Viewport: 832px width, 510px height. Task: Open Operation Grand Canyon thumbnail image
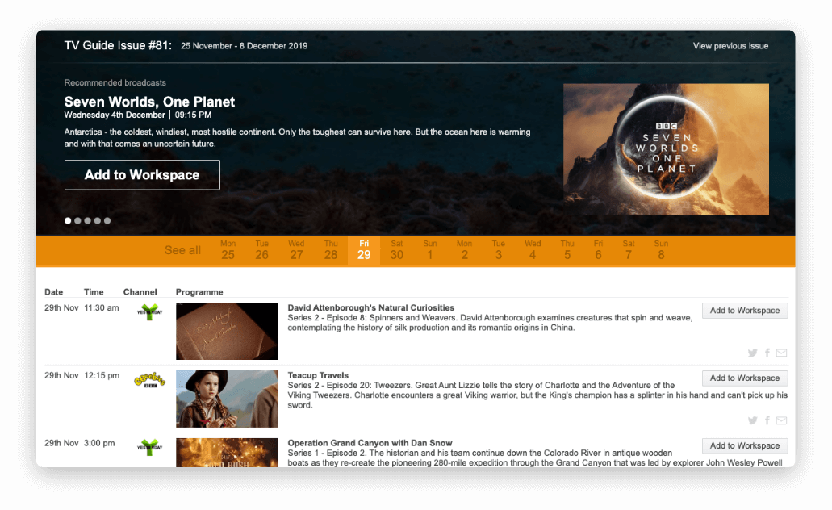pos(227,453)
